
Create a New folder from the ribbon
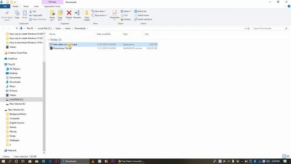87,15
